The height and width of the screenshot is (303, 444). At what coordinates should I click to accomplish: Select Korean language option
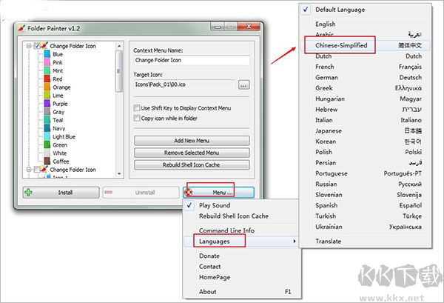click(366, 141)
